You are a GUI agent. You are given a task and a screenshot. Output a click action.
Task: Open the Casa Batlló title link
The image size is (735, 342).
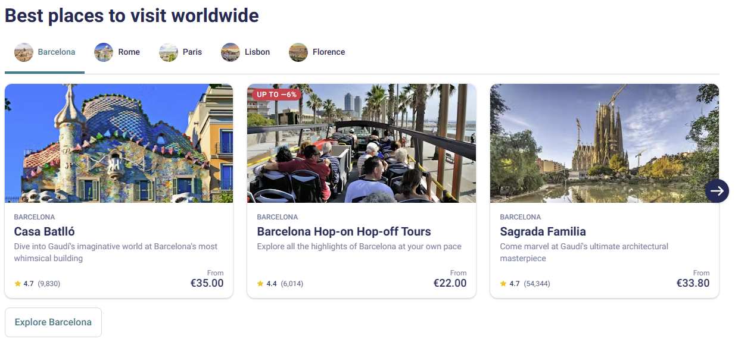(45, 232)
